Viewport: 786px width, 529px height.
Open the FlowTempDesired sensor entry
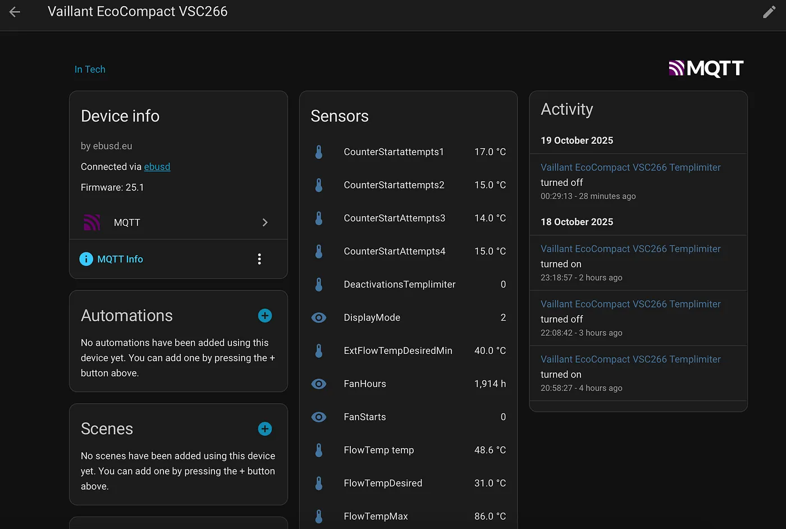click(x=383, y=484)
